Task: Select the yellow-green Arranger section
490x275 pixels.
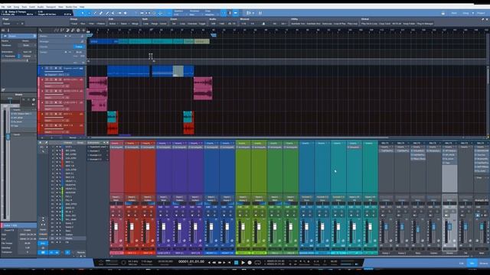Action: [x=201, y=41]
